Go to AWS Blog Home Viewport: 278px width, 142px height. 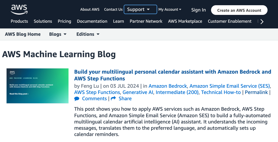(x=23, y=34)
